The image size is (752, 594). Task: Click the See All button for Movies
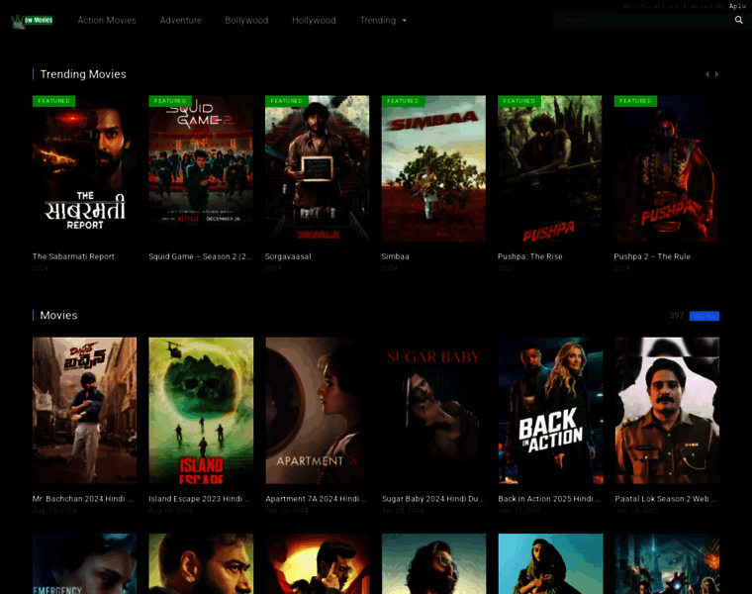pos(705,316)
